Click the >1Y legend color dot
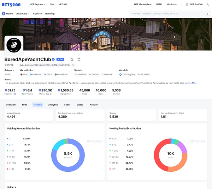 click(x=110, y=169)
